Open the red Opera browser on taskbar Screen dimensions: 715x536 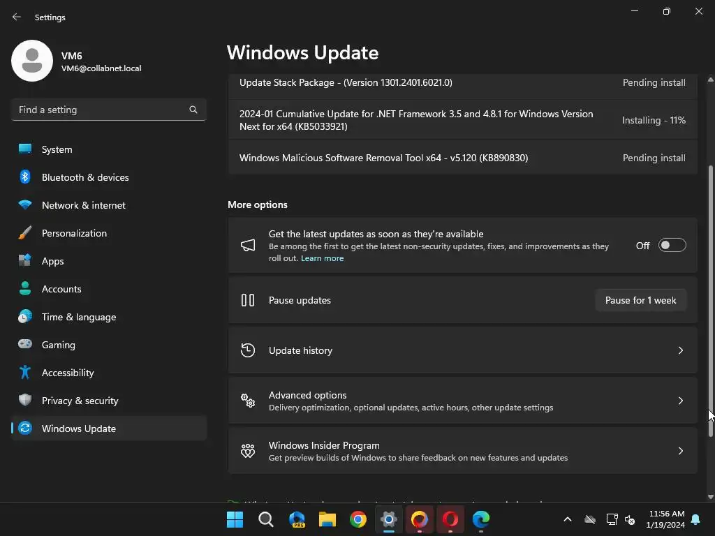[x=450, y=519]
